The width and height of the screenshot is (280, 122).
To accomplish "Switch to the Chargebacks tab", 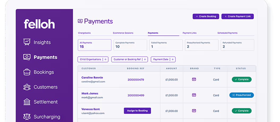I will click(84, 33).
